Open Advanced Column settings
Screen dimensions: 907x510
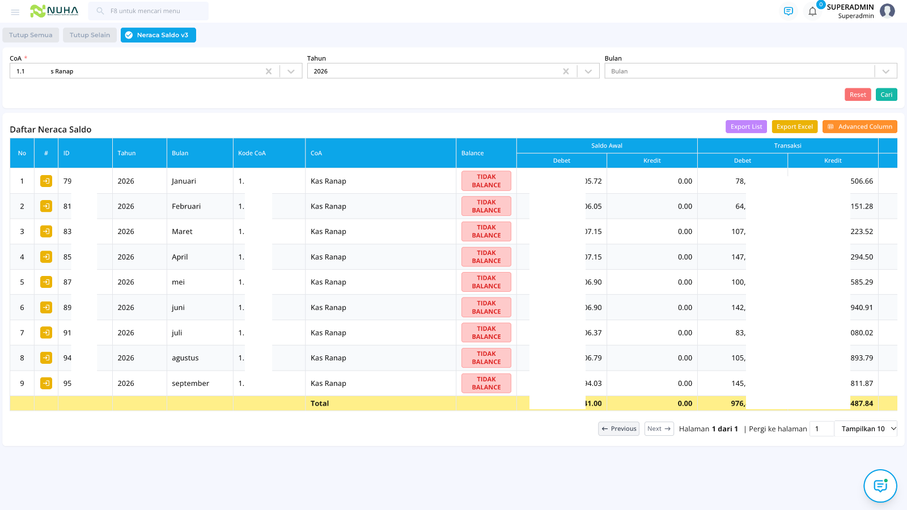tap(860, 127)
